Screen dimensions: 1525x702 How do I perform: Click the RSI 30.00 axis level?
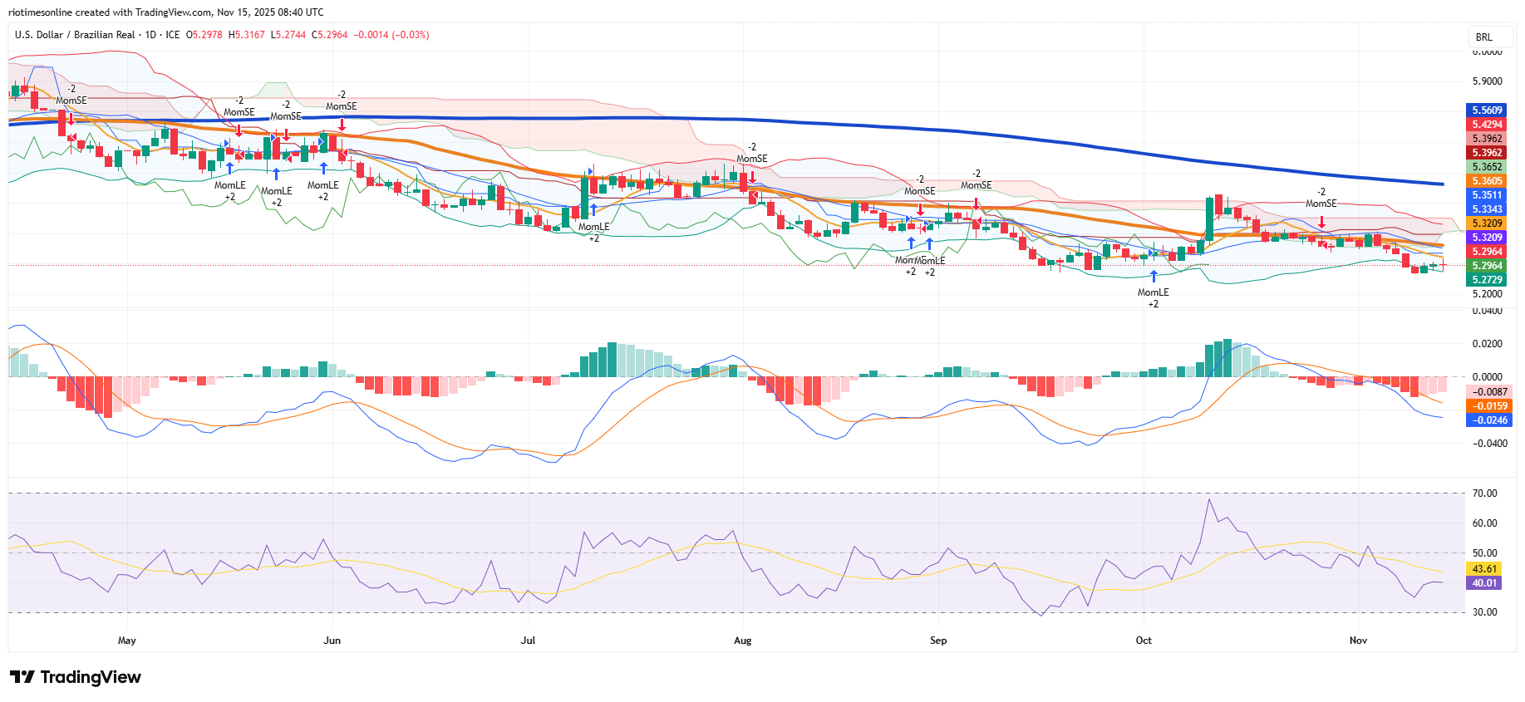(1484, 612)
